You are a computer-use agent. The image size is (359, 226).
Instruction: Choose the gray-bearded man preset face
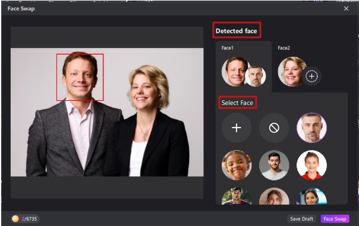pos(311,128)
